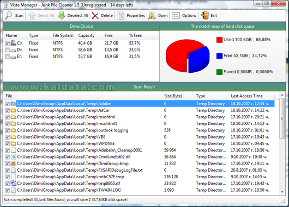Click the Open folder-search icon

click(x=152, y=16)
